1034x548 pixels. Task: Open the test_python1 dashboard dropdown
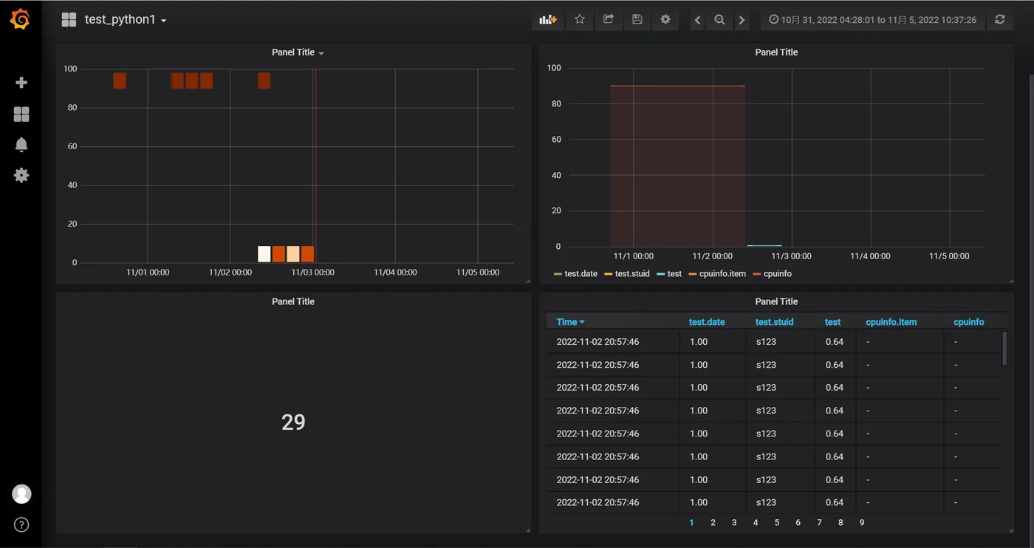click(125, 20)
